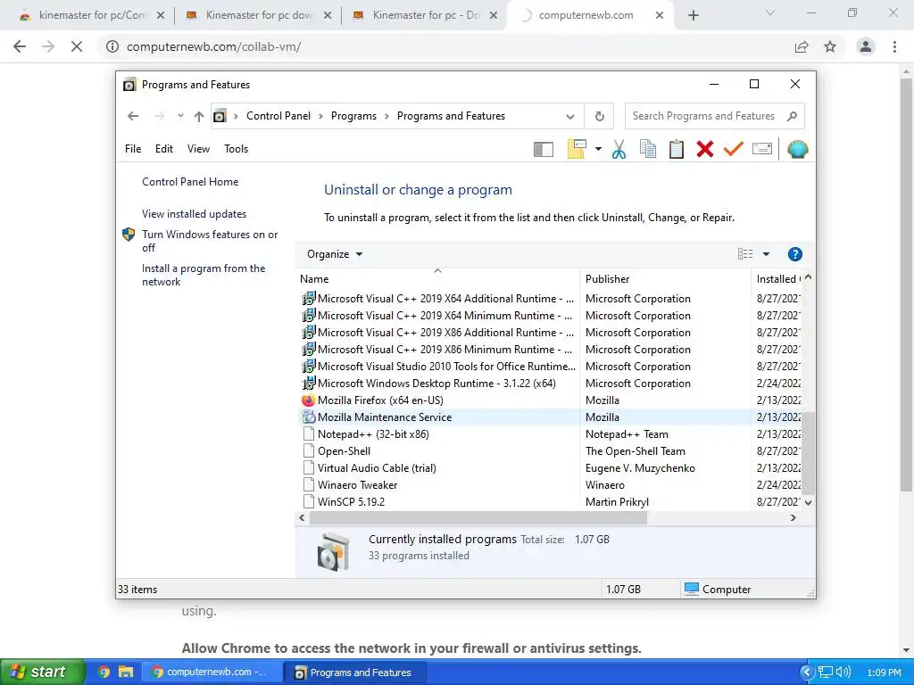Click the Cut scissors icon
The width and height of the screenshot is (914, 685).
coord(619,149)
